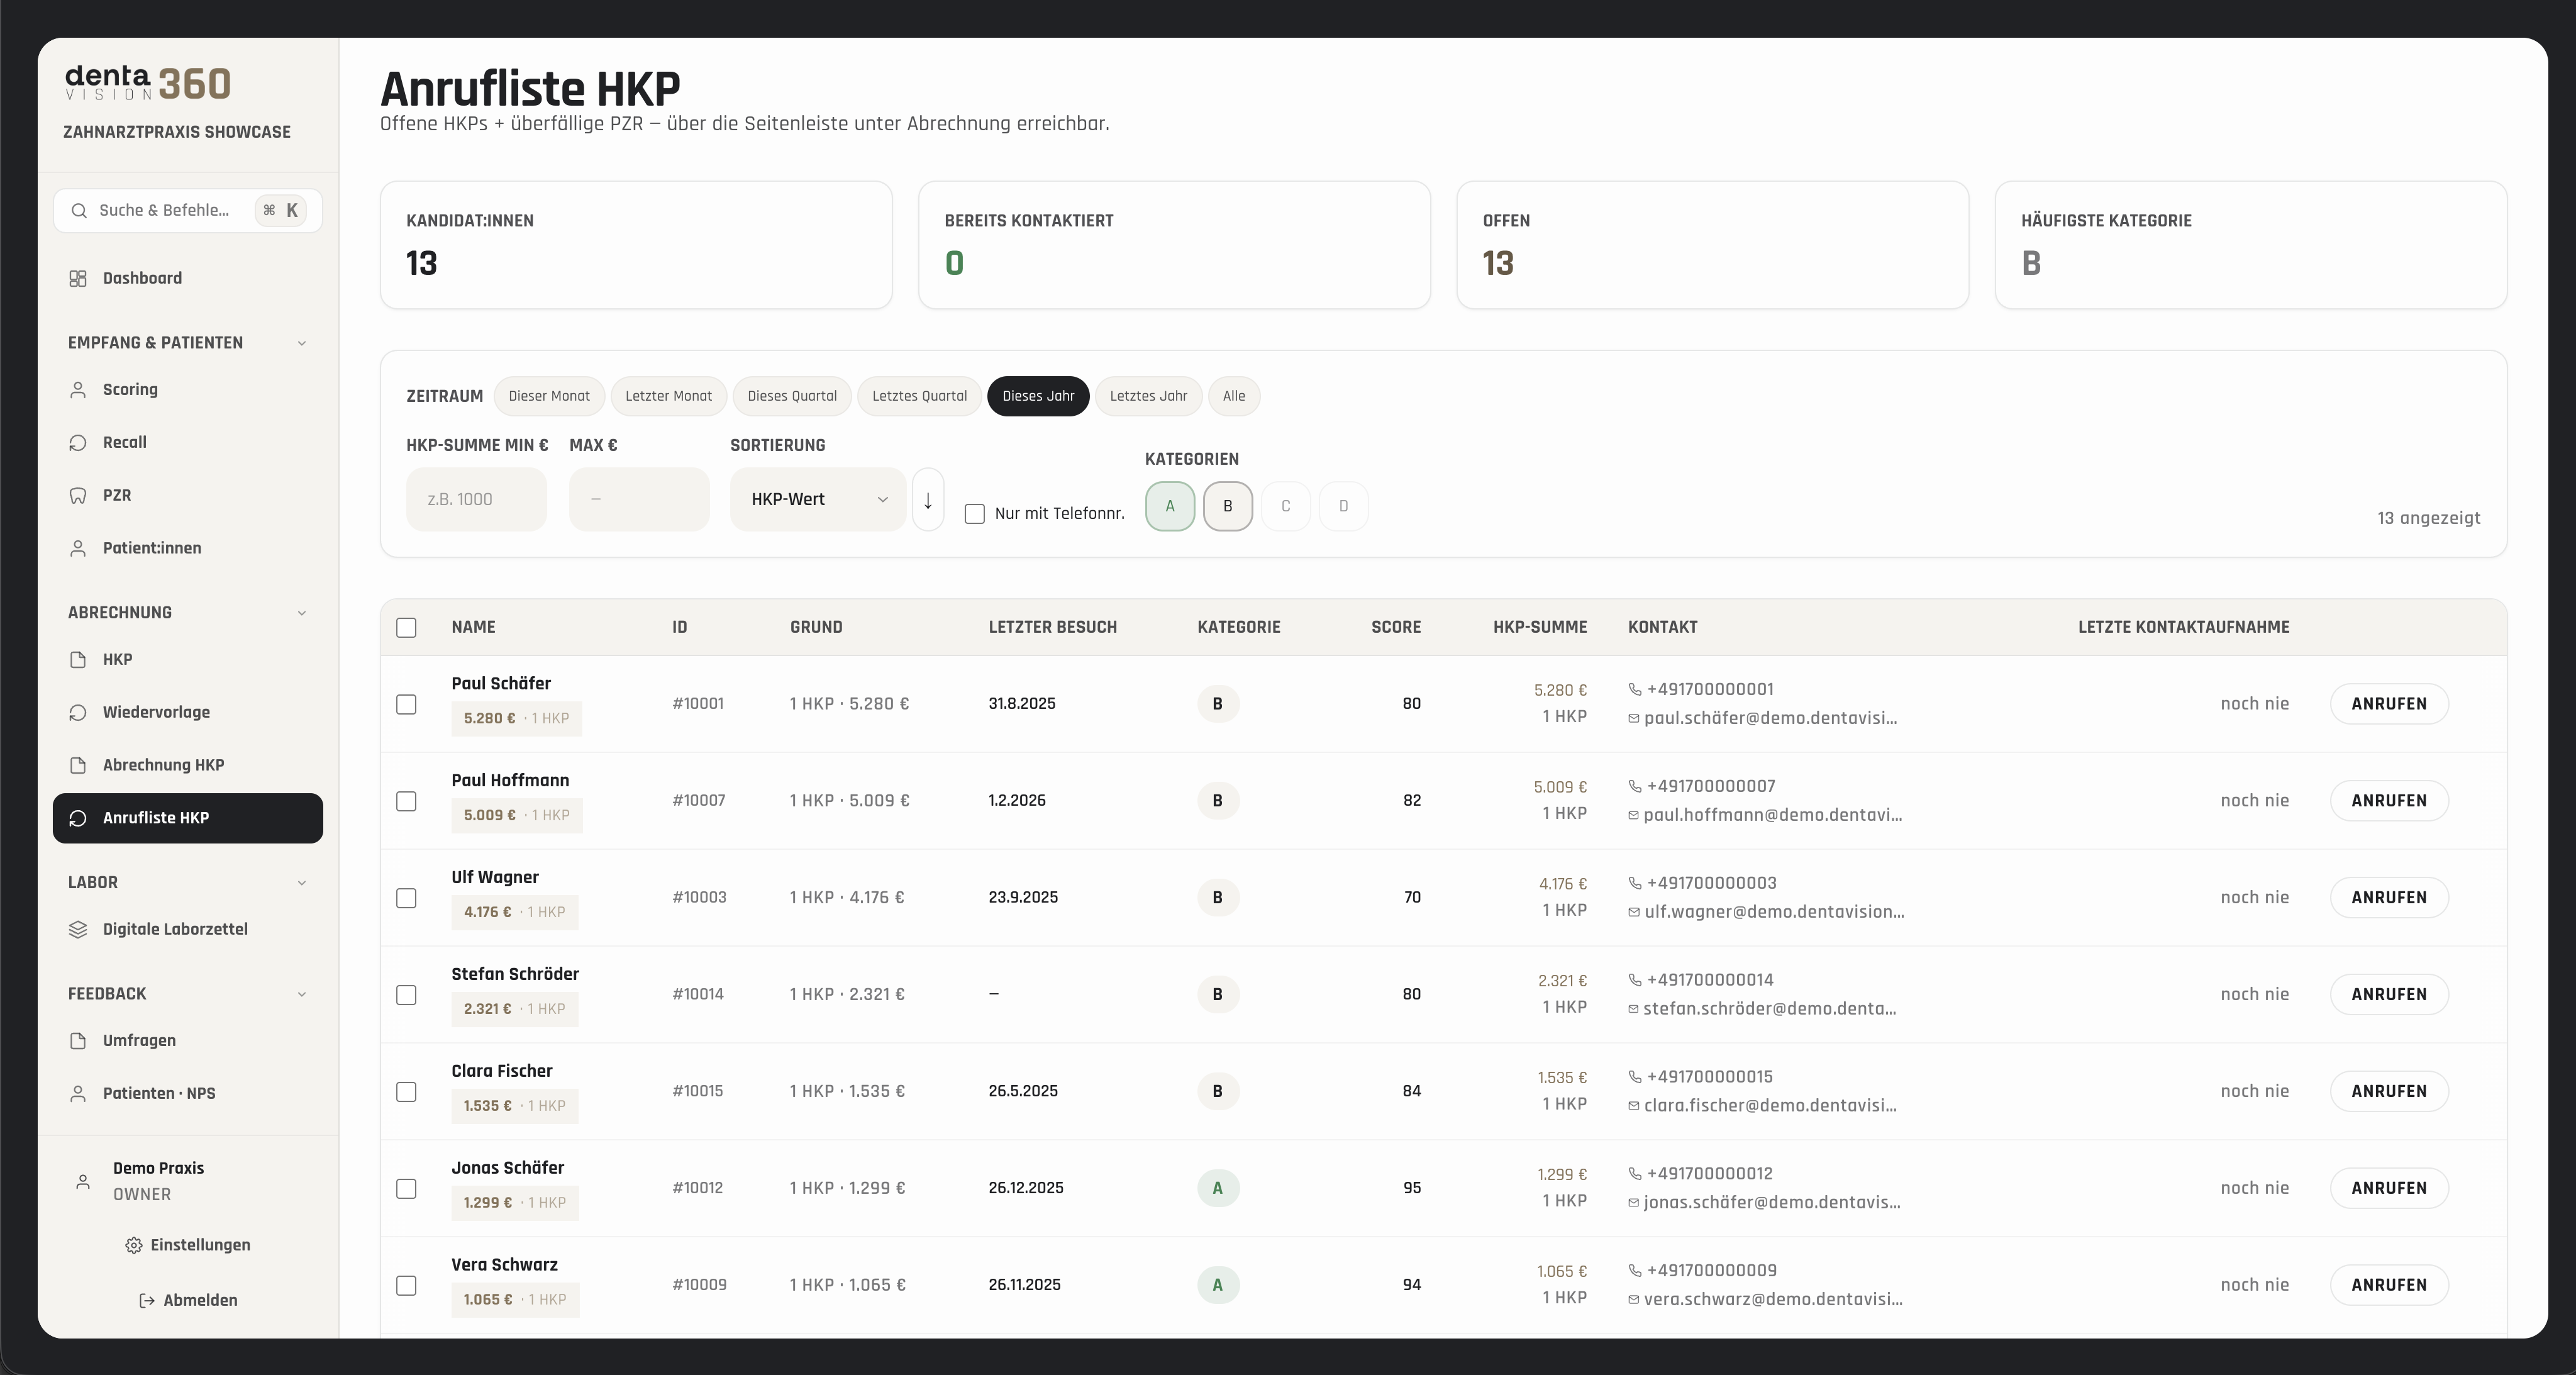Toggle the sort direction arrow button
This screenshot has height=1375, width=2576.
click(x=928, y=499)
